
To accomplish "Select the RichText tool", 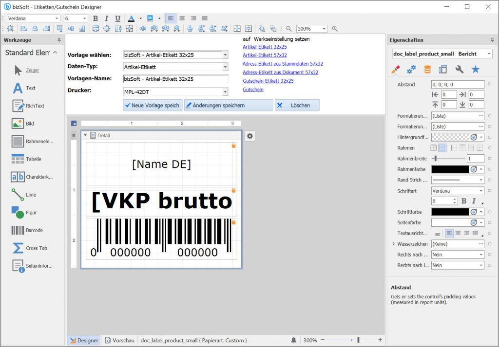I will tap(28, 106).
